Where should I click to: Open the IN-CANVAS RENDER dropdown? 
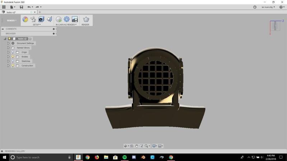[66, 24]
